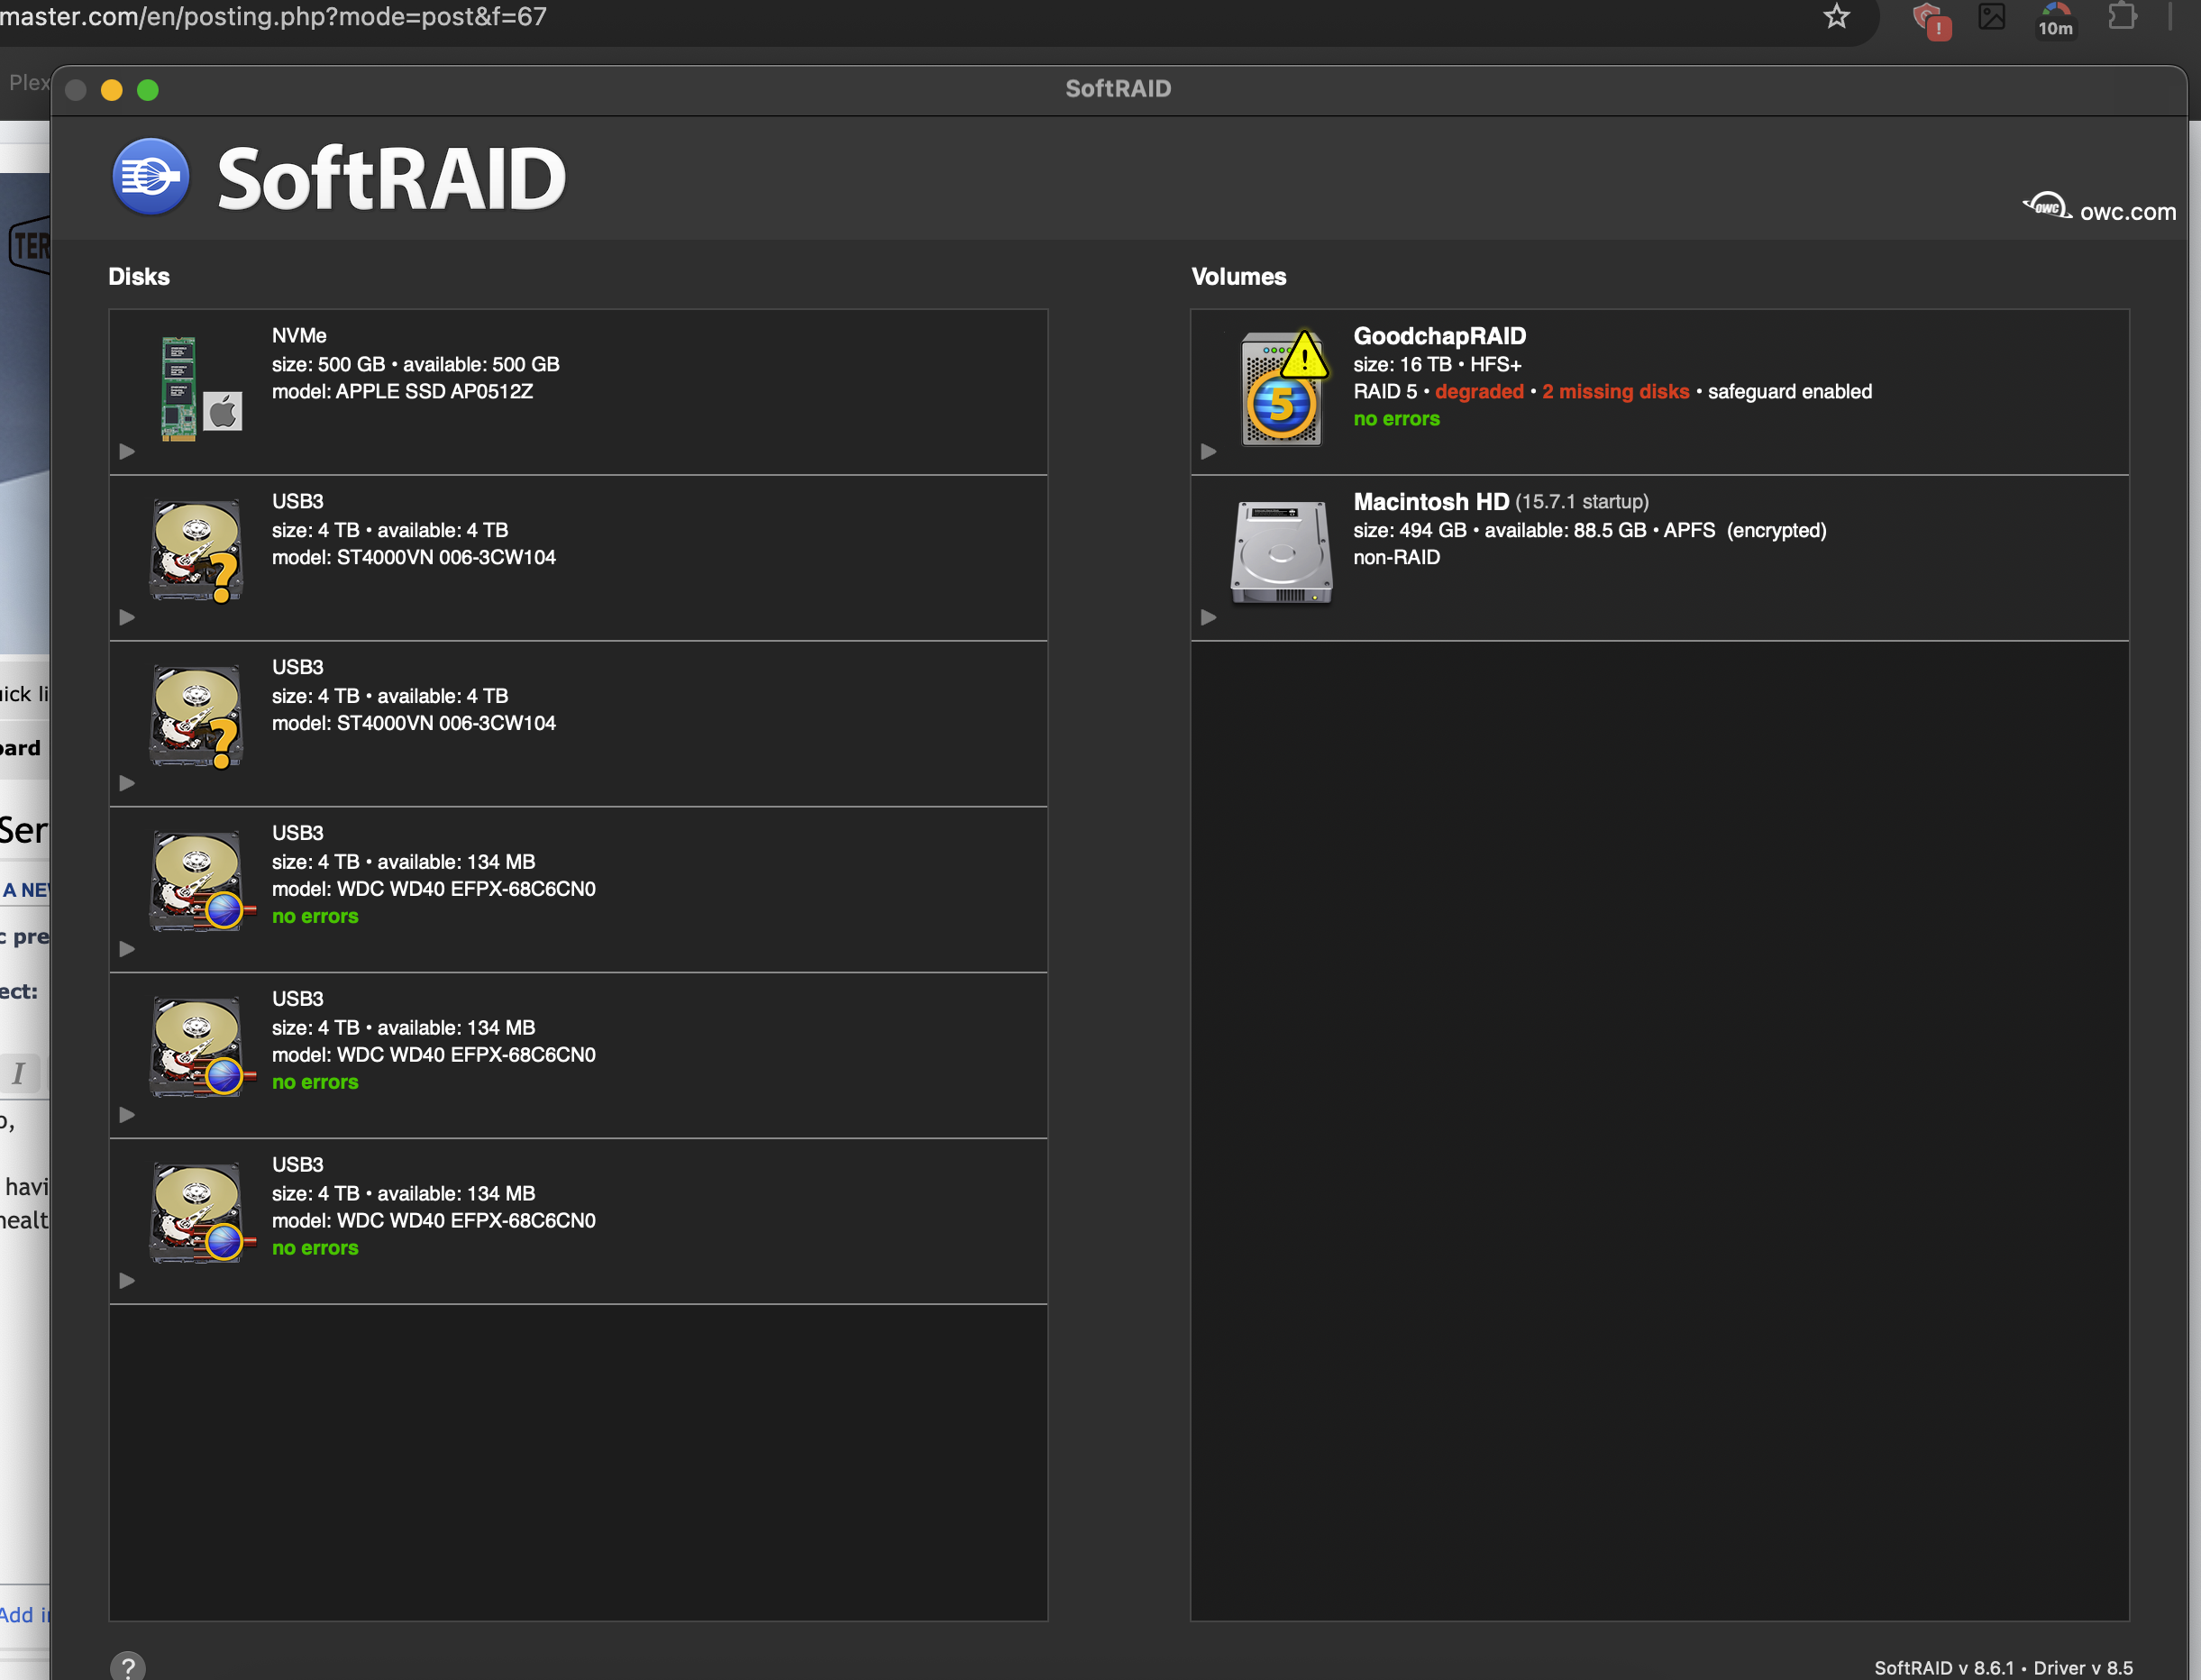The image size is (2201, 1680).
Task: Expand the Macintosh HD disclosure triangle
Action: tap(1208, 618)
